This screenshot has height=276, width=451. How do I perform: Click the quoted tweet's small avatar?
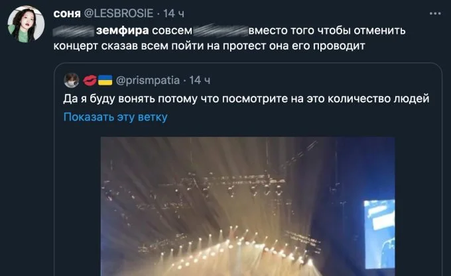[72, 80]
